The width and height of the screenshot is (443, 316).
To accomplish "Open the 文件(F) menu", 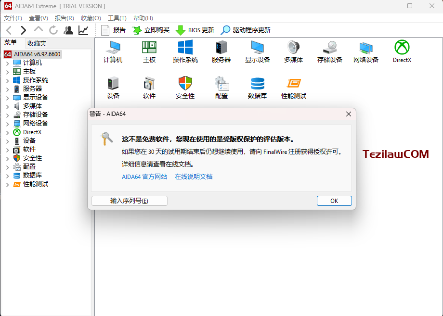I will pyautogui.click(x=13, y=18).
